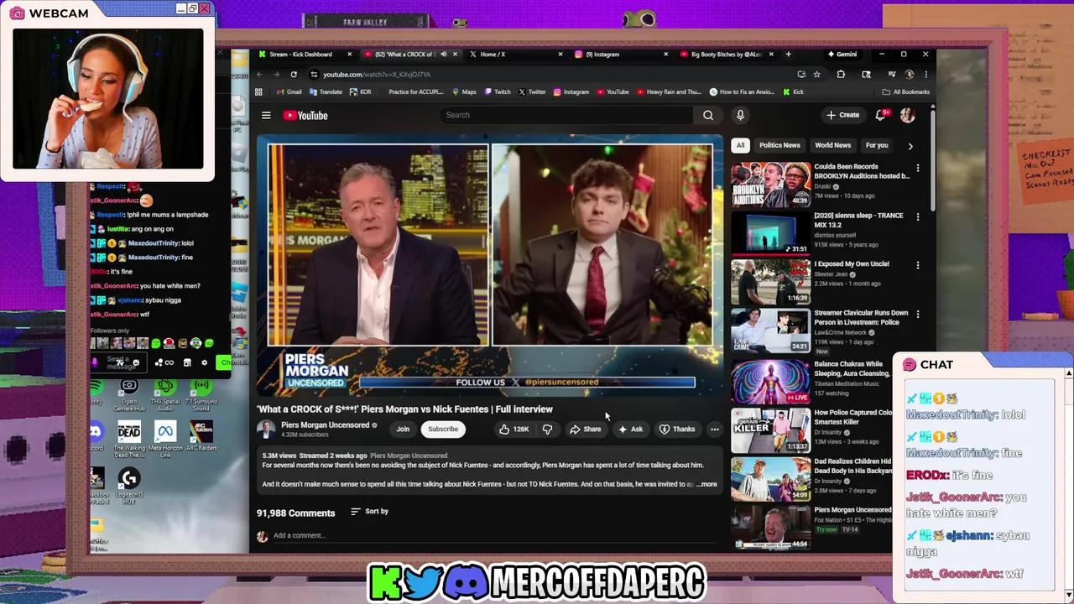1074x604 pixels.
Task: Open Meta Horizon Link desktop shortcut
Action: click(x=164, y=440)
